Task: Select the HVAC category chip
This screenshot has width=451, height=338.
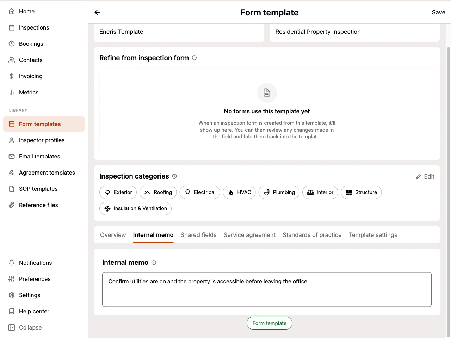Action: (x=239, y=192)
